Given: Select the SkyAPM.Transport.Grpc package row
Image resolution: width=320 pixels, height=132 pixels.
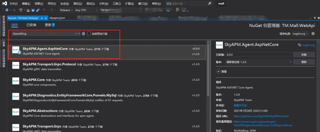Looking at the screenshot, I should pyautogui.click(x=106, y=128).
